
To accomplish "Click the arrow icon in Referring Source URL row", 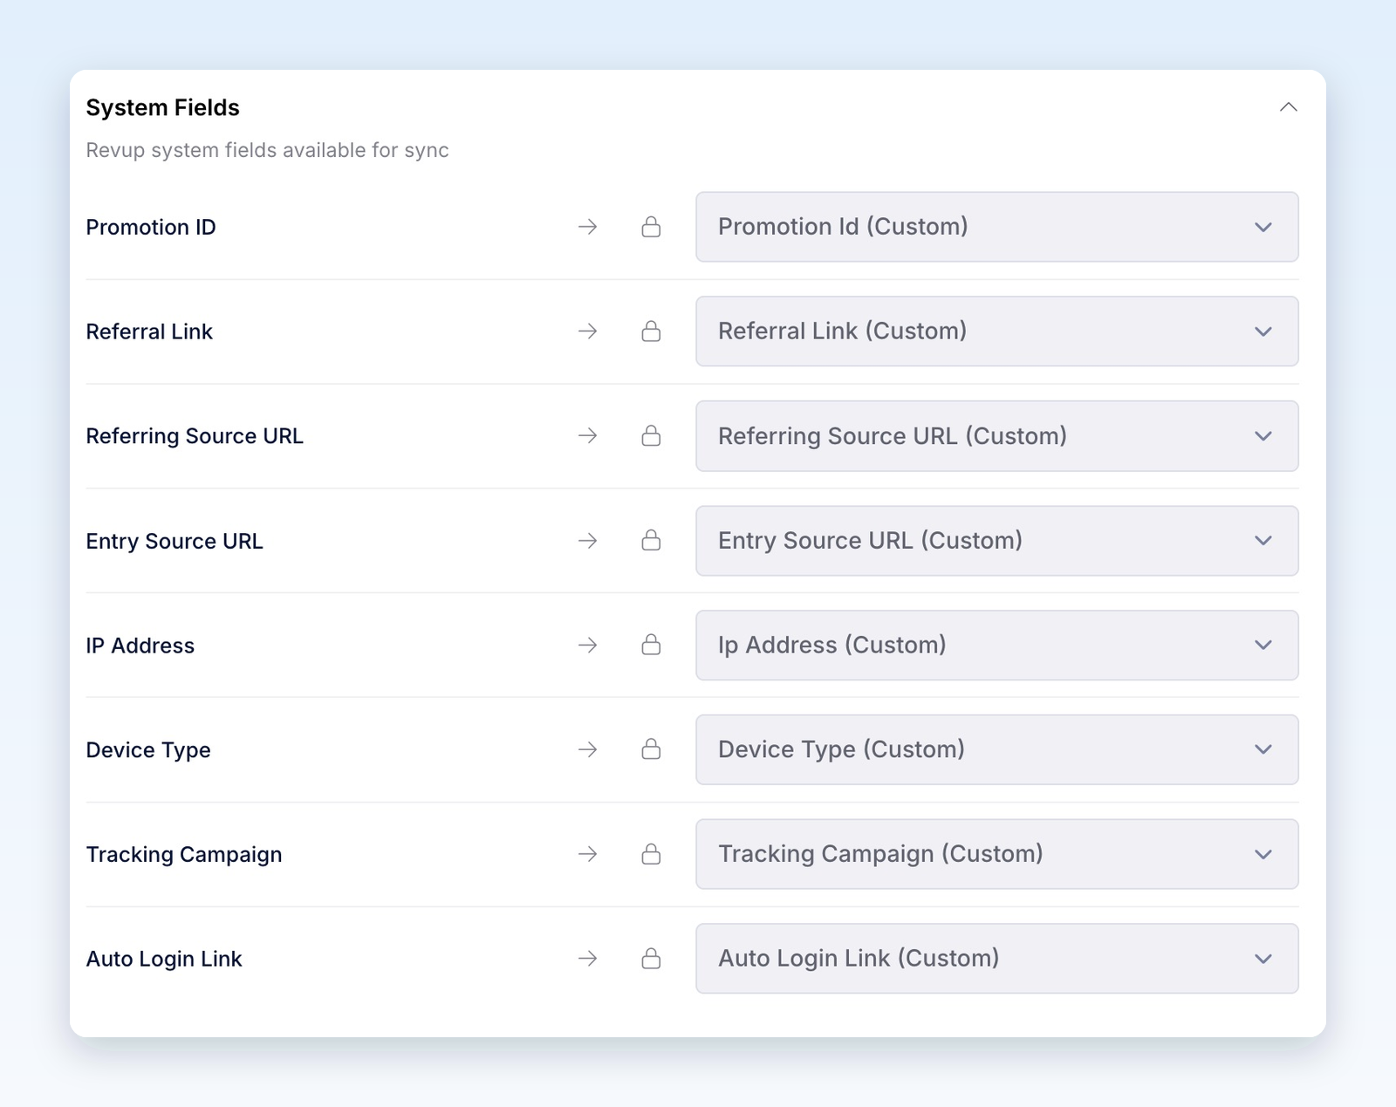I will [x=588, y=435].
